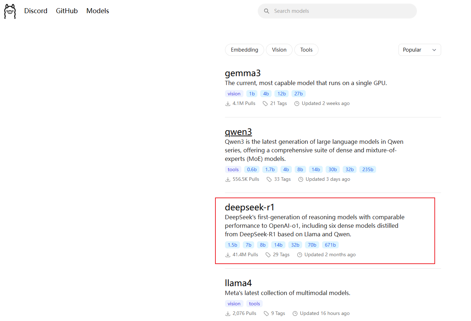Open the GitHub link in header

67,11
